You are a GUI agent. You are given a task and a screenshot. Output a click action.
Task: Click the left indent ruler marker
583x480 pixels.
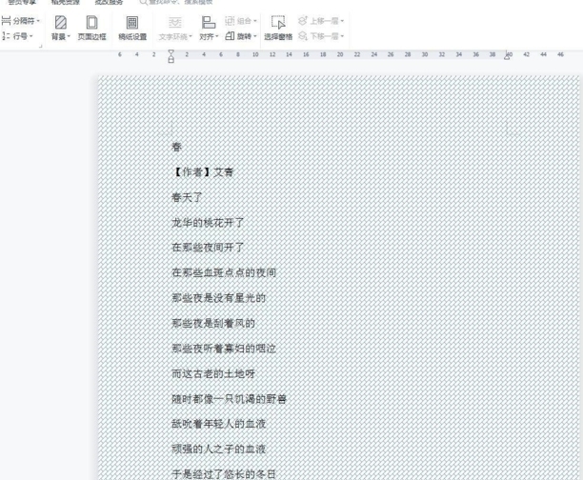[171, 60]
